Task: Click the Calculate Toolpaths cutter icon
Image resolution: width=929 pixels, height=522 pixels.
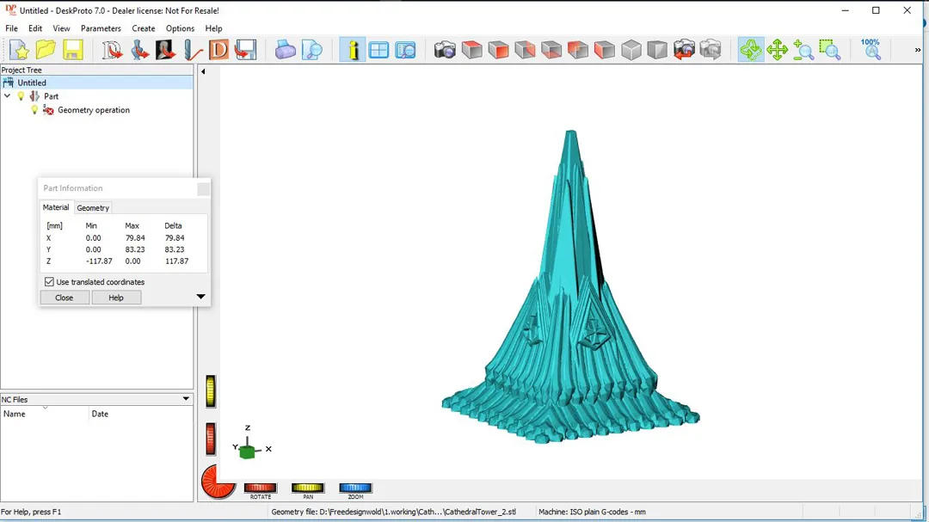Action: point(192,50)
